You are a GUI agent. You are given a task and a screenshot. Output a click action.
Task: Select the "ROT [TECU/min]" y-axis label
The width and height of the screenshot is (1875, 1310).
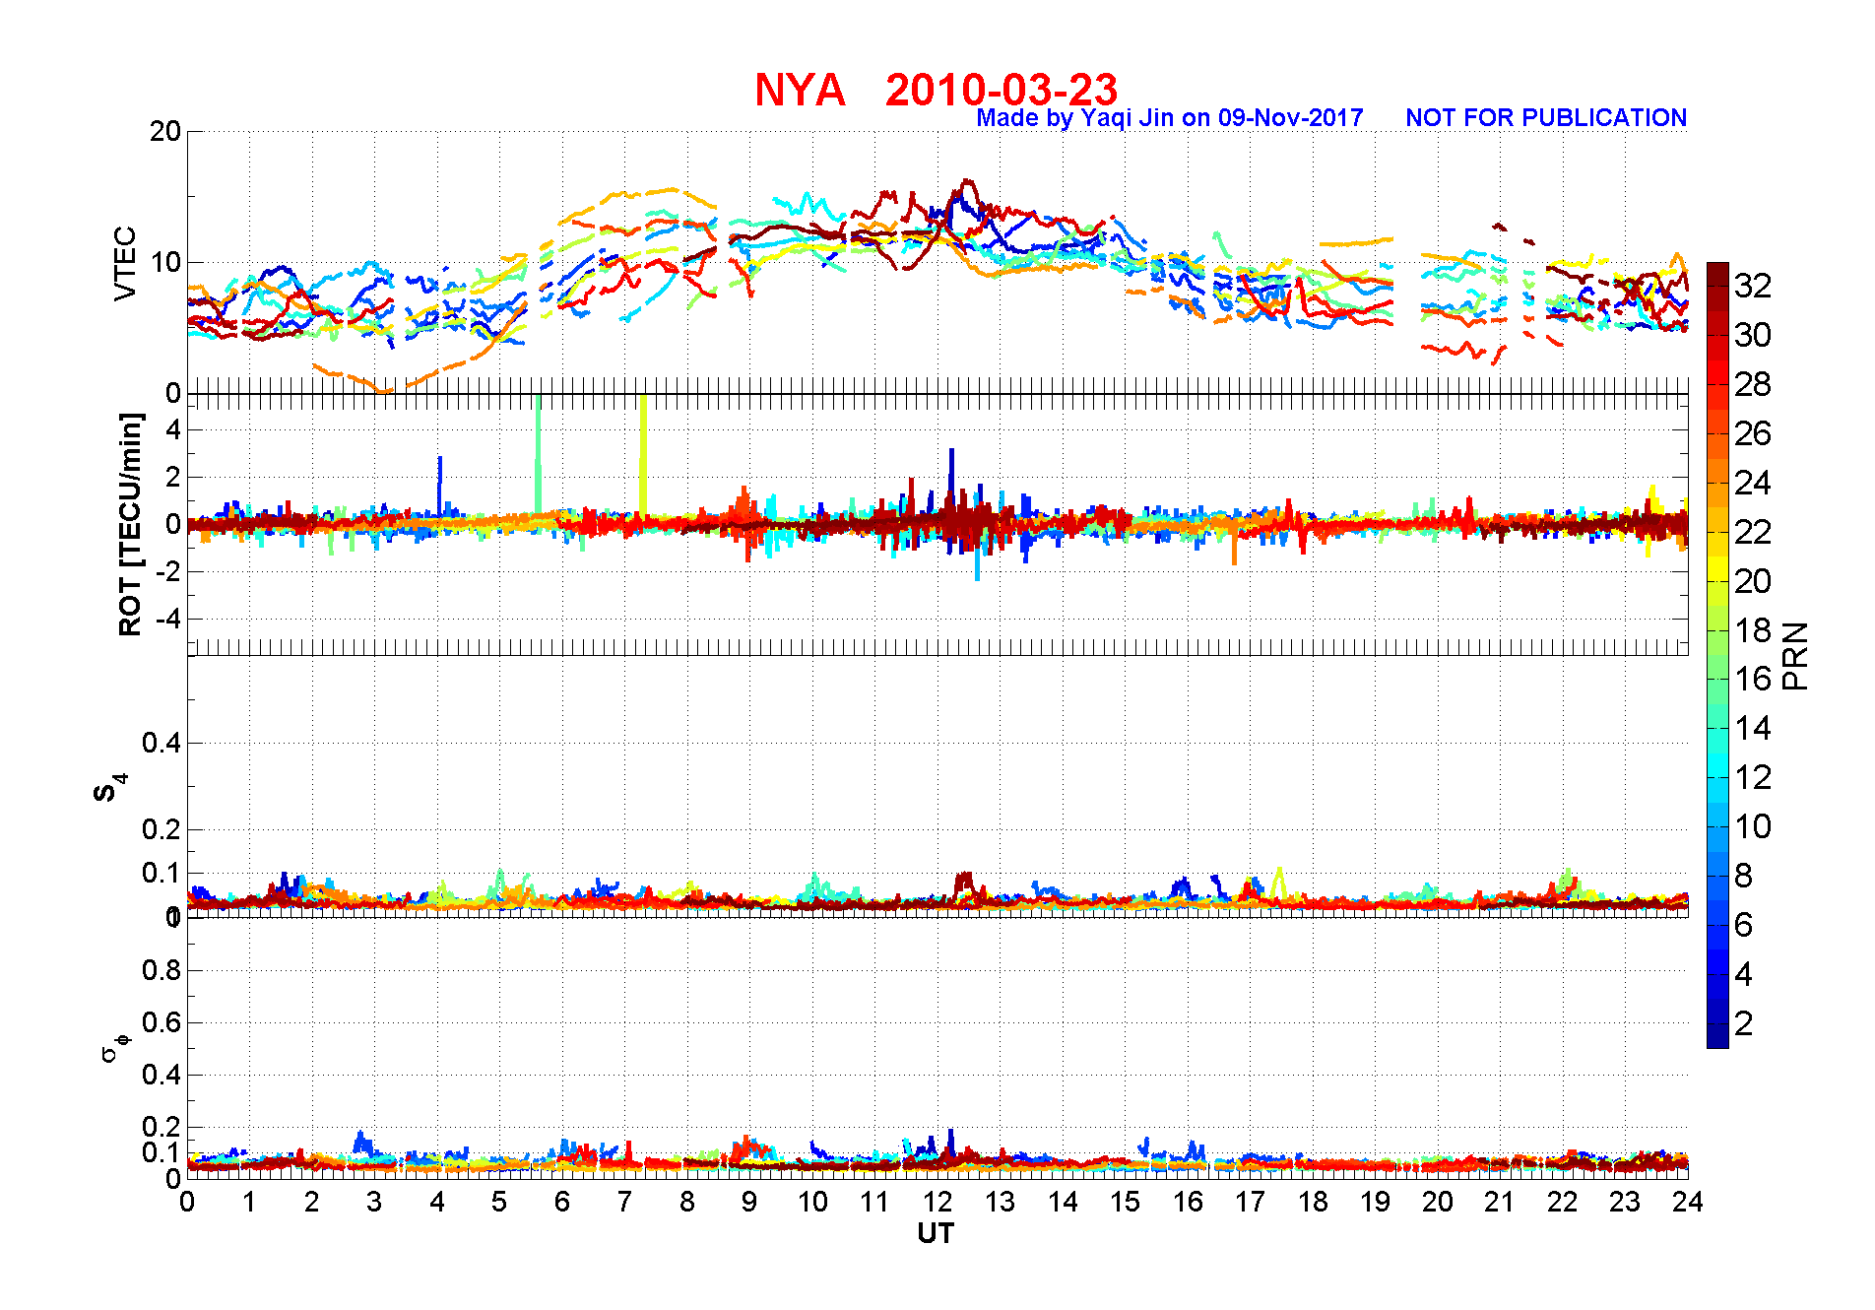[130, 524]
